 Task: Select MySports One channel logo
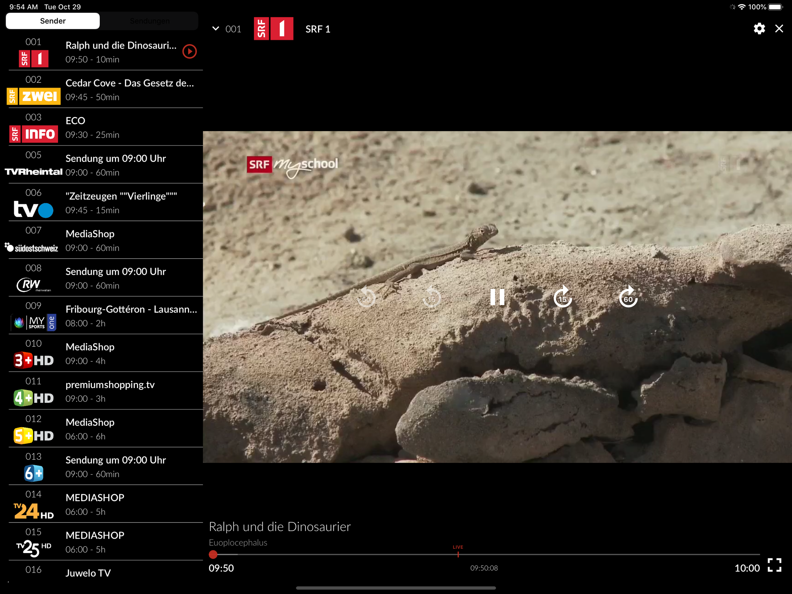(x=34, y=322)
